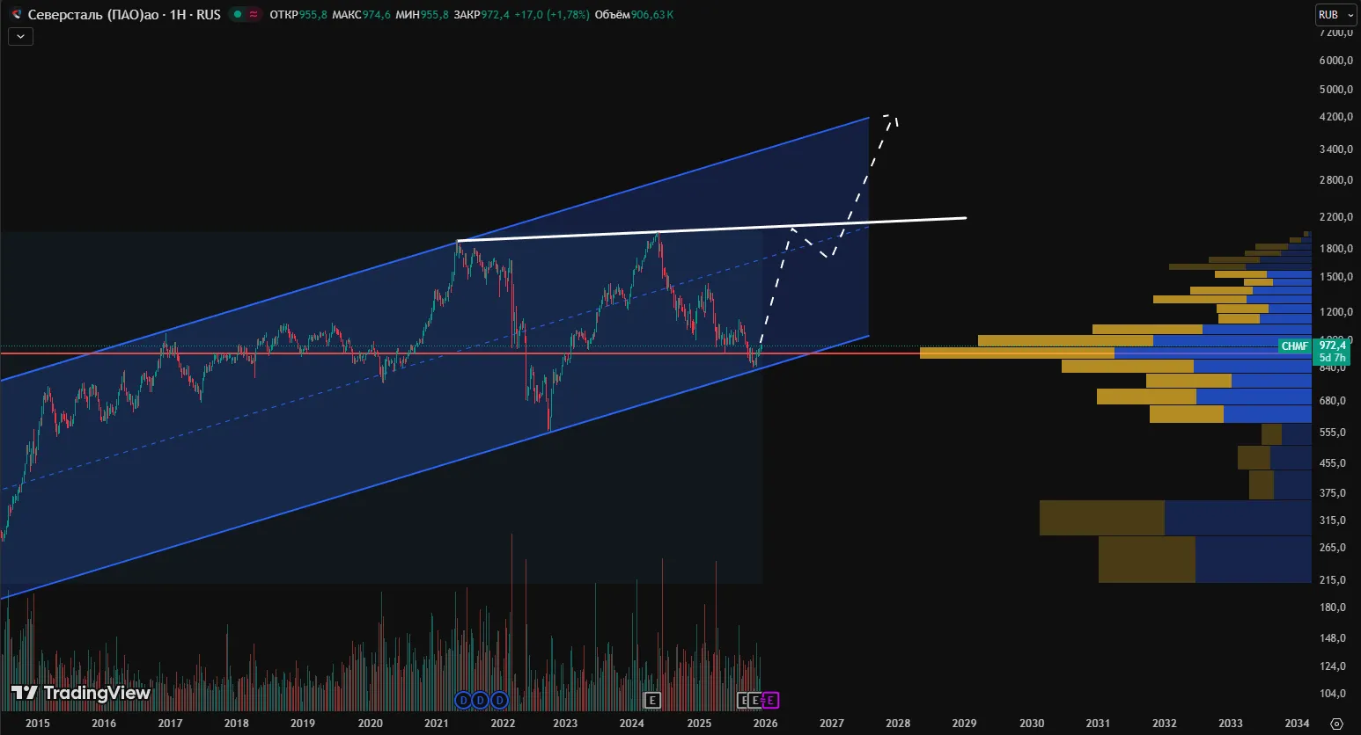
Task: Click the green market status dot
Action: pyautogui.click(x=238, y=15)
